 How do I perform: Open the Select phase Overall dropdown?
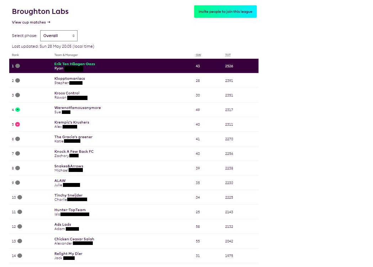click(59, 36)
